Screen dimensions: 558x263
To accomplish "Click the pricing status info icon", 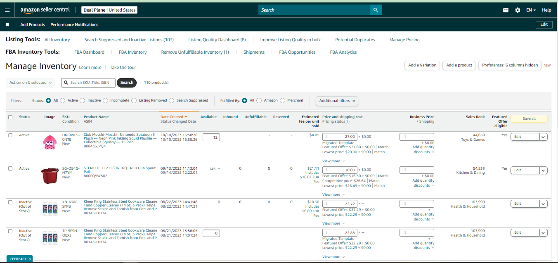I will coord(348,122).
